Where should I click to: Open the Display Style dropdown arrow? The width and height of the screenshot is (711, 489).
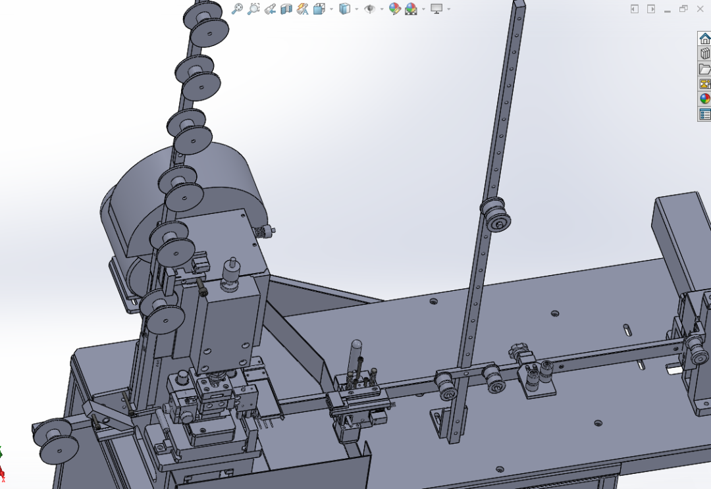coord(356,9)
